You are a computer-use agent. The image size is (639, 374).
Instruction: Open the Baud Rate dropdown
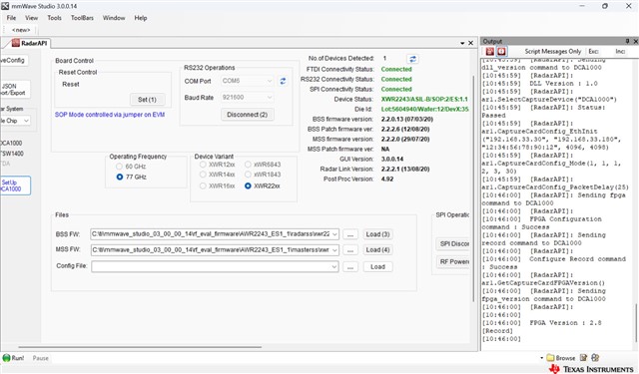coord(269,98)
